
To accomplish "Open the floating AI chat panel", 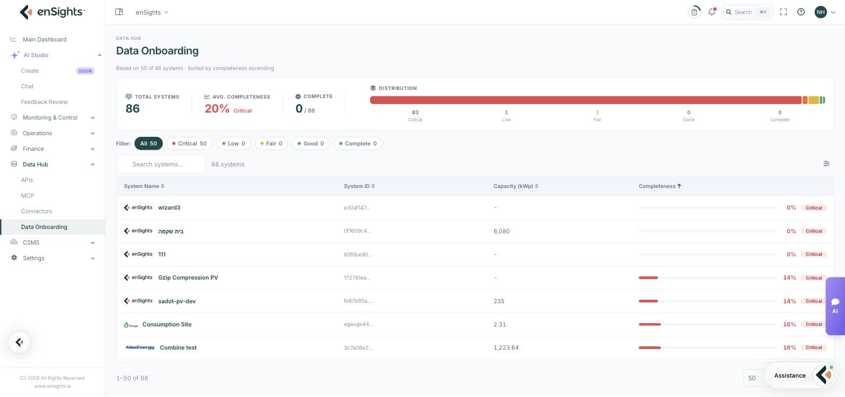I will point(835,306).
